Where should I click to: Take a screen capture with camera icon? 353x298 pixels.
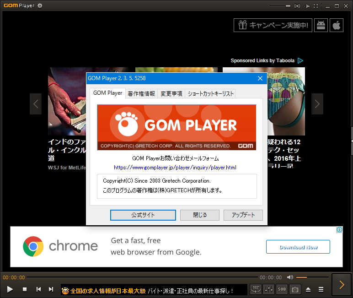click(x=295, y=289)
